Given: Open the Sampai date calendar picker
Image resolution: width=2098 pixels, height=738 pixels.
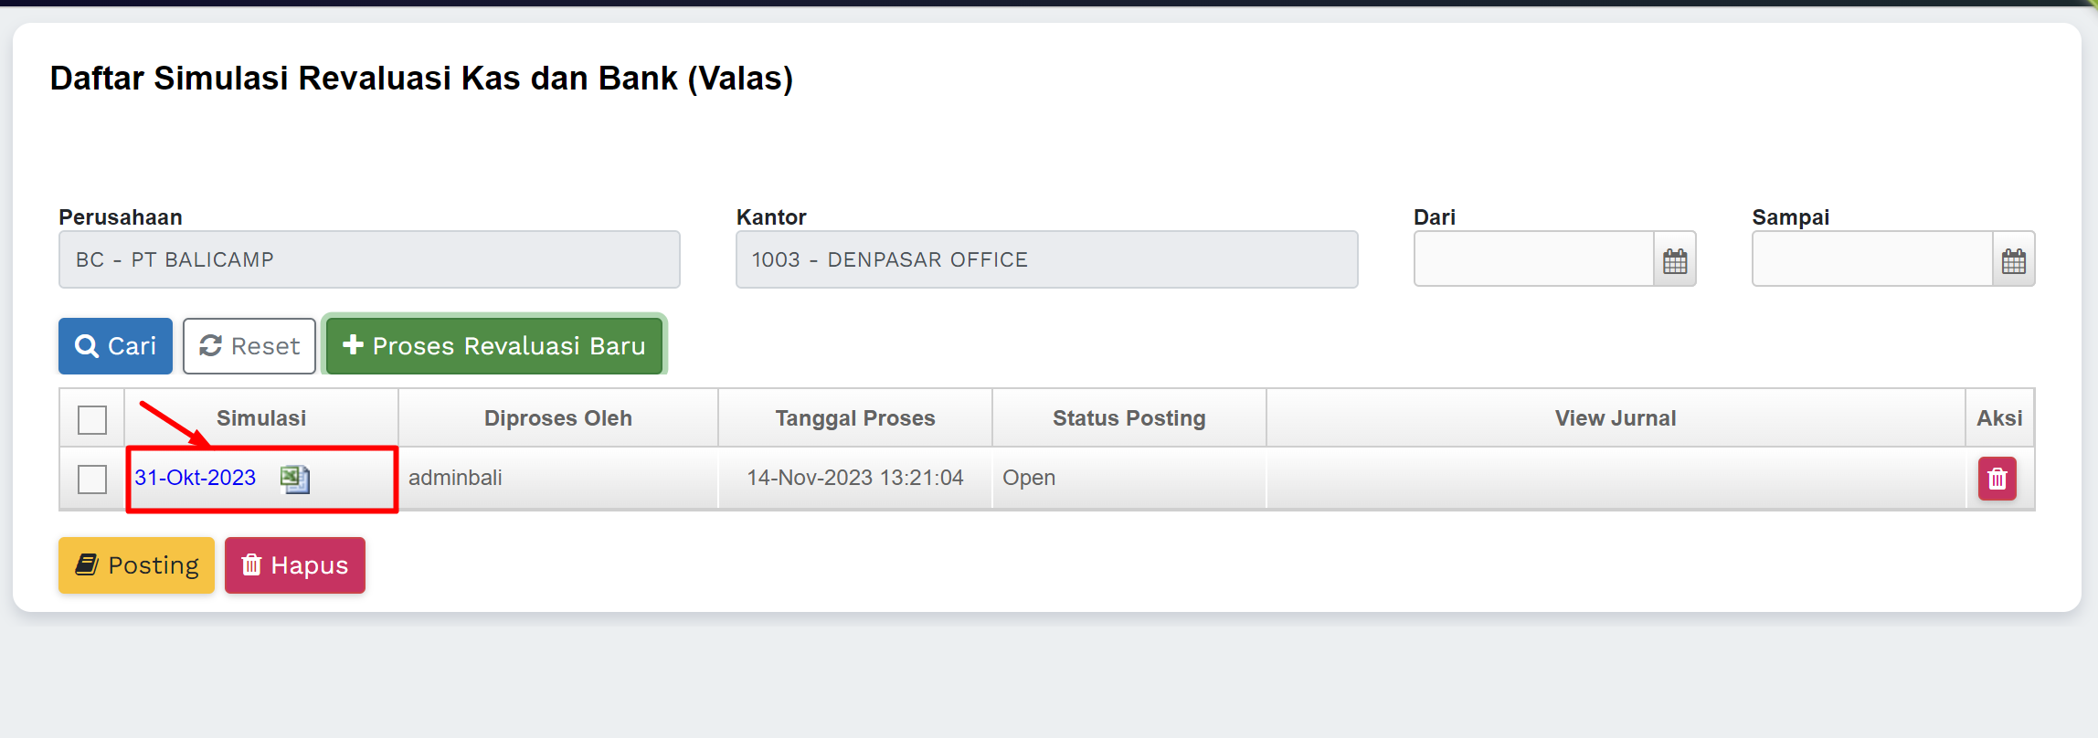Looking at the screenshot, I should click(2013, 260).
